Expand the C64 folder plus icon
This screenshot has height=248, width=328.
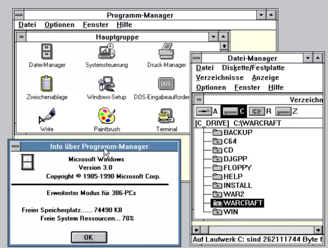coord(217,141)
